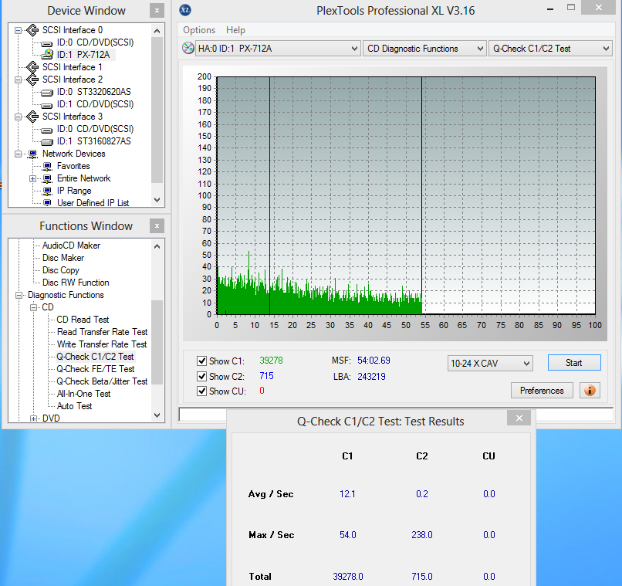Click the disc icon beside the drive selector

point(188,48)
